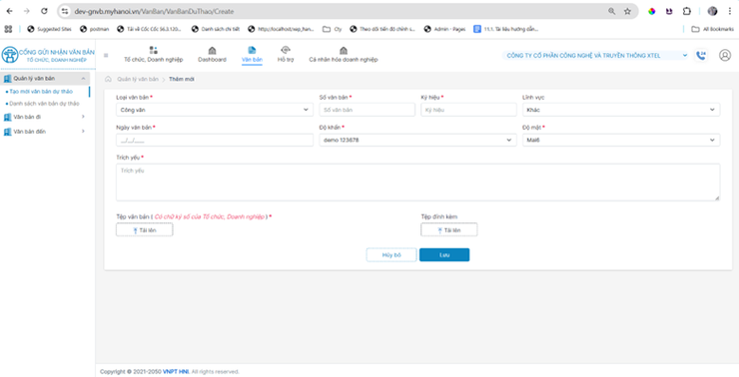Open the Lĩnh vực dropdown
739x377 pixels.
pos(621,110)
